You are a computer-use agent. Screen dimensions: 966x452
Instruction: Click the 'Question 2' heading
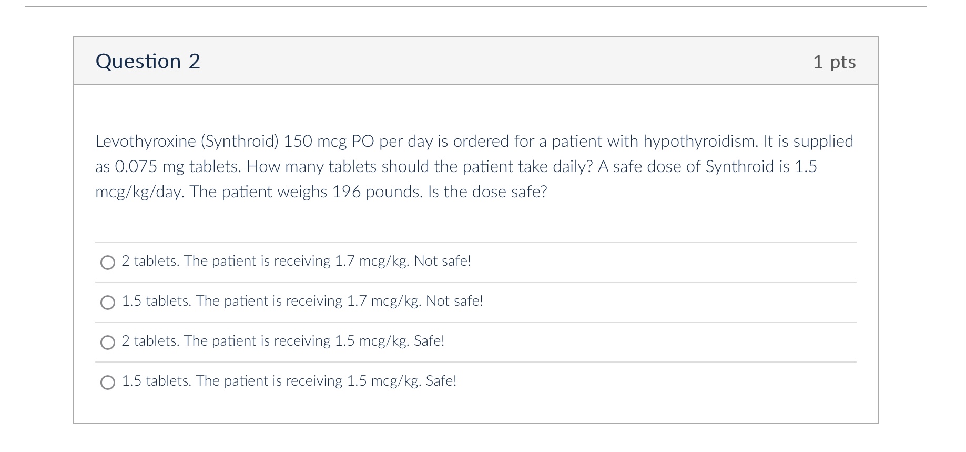pos(148,61)
